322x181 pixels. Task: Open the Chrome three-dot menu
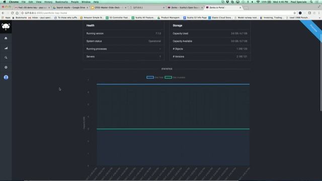pyautogui.click(x=319, y=13)
